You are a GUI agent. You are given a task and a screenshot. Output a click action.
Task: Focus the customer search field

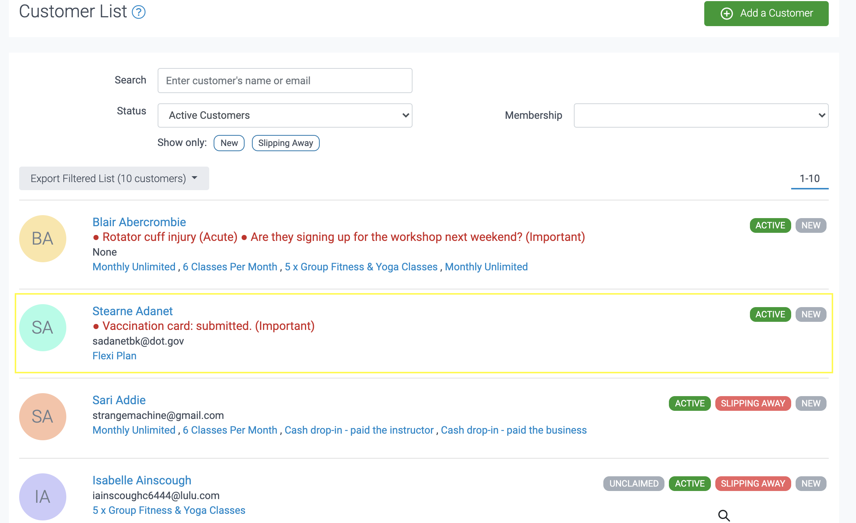[285, 81]
